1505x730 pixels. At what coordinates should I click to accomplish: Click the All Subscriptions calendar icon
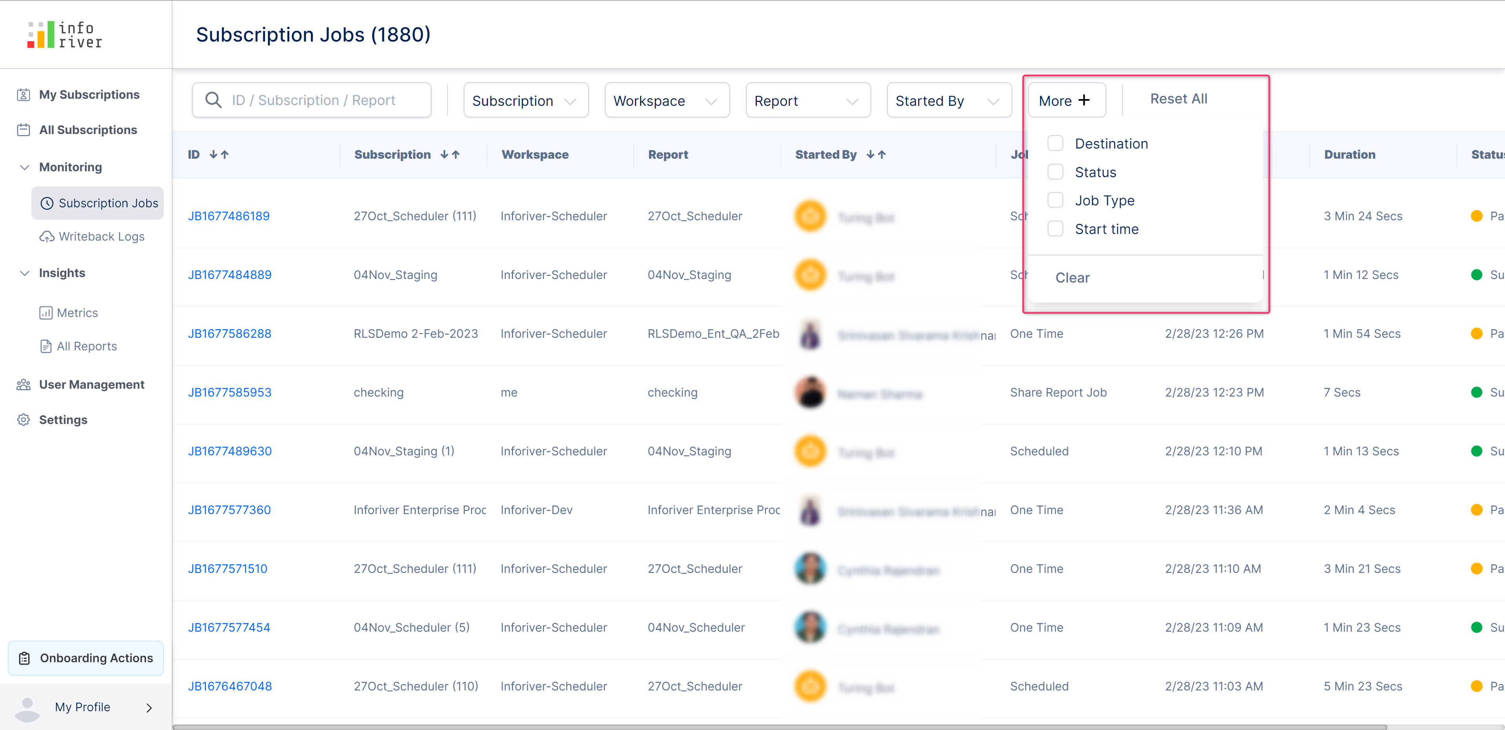(x=24, y=130)
